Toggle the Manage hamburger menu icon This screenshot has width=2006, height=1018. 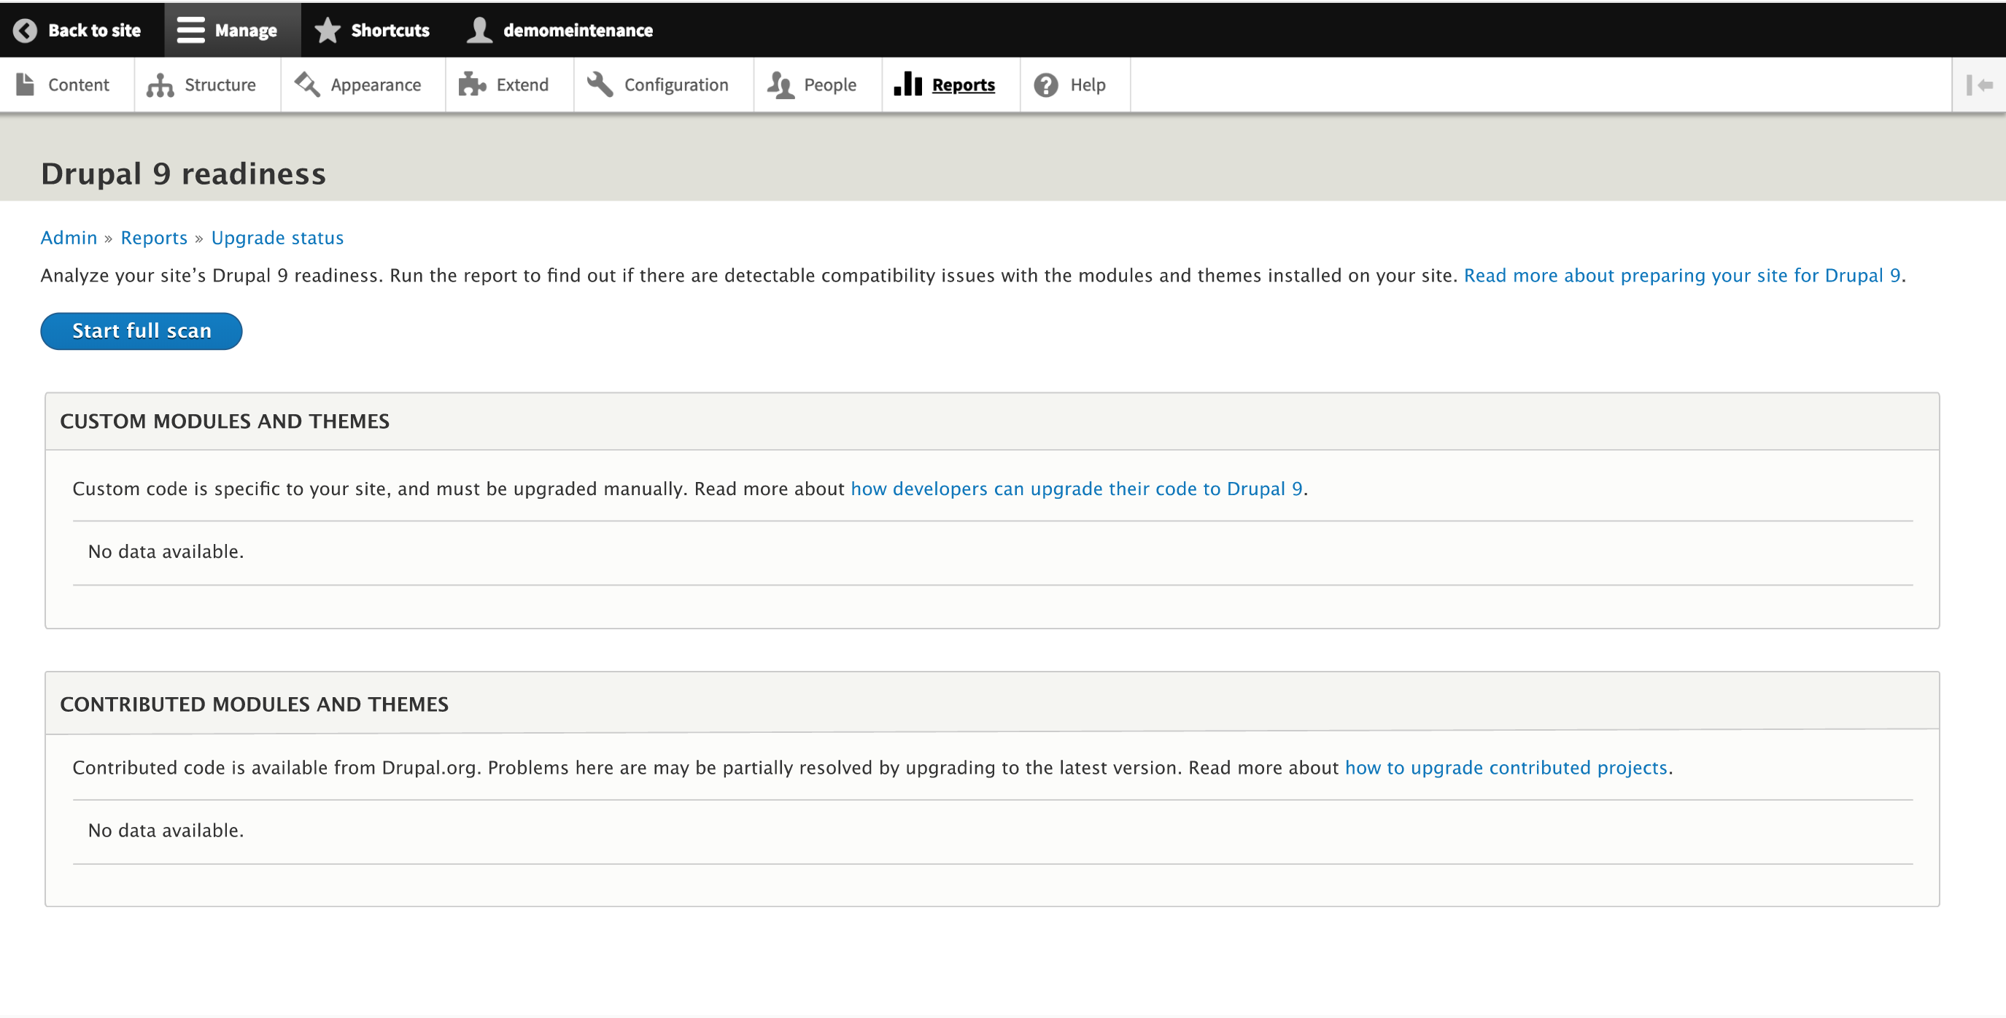[190, 31]
